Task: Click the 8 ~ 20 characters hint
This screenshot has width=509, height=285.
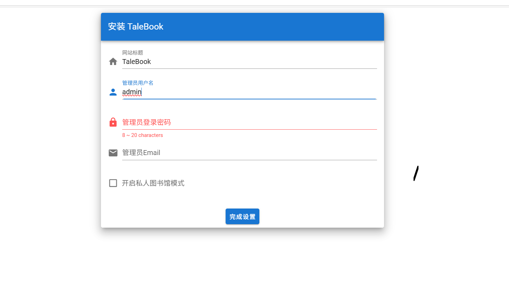Action: (x=142, y=135)
